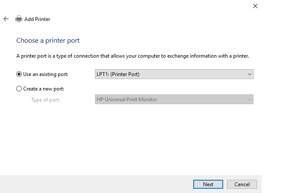Open the LPT1: (Printer Port) dropdown

coord(174,74)
